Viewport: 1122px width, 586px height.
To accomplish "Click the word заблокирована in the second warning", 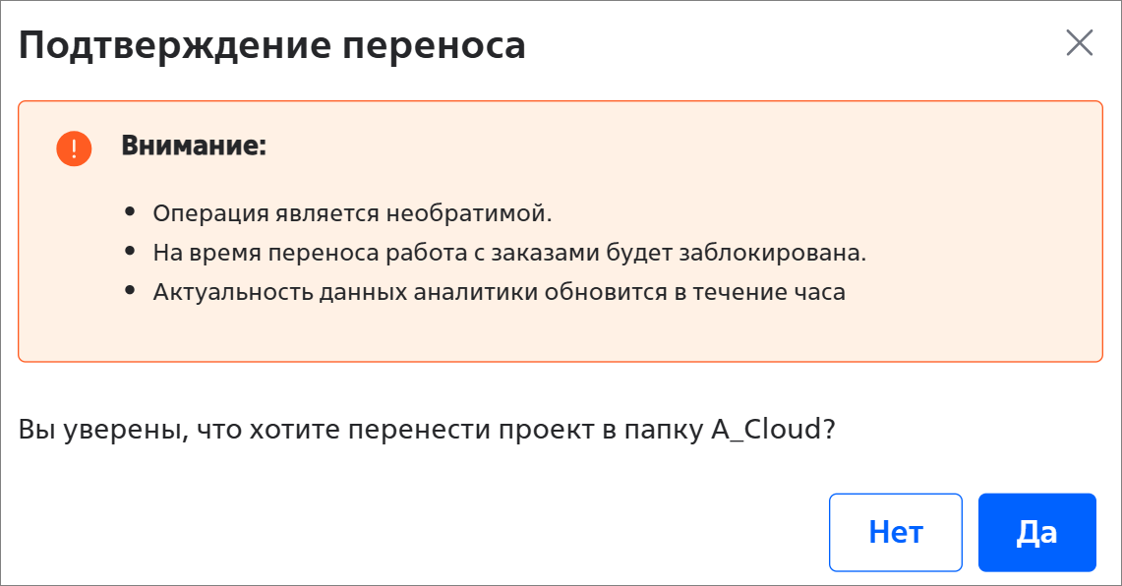I will [x=772, y=253].
